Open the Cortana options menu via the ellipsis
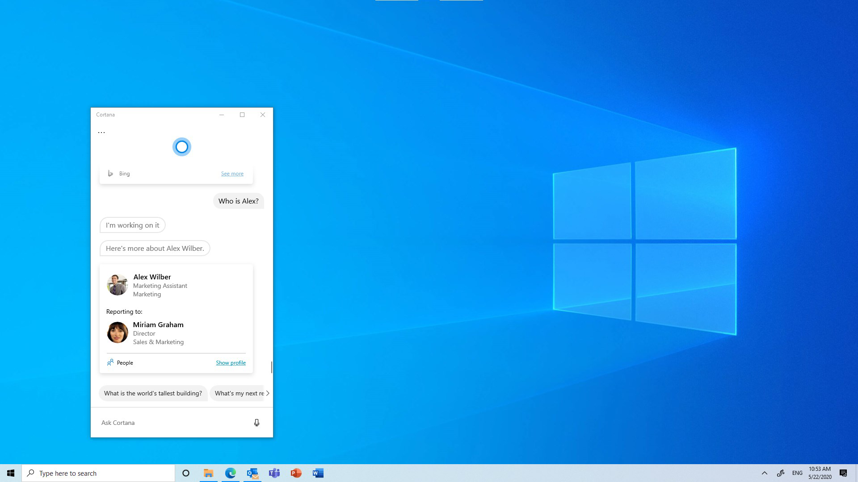 tap(101, 131)
